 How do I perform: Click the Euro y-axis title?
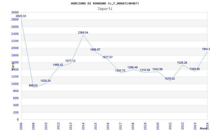click(x=13, y=67)
